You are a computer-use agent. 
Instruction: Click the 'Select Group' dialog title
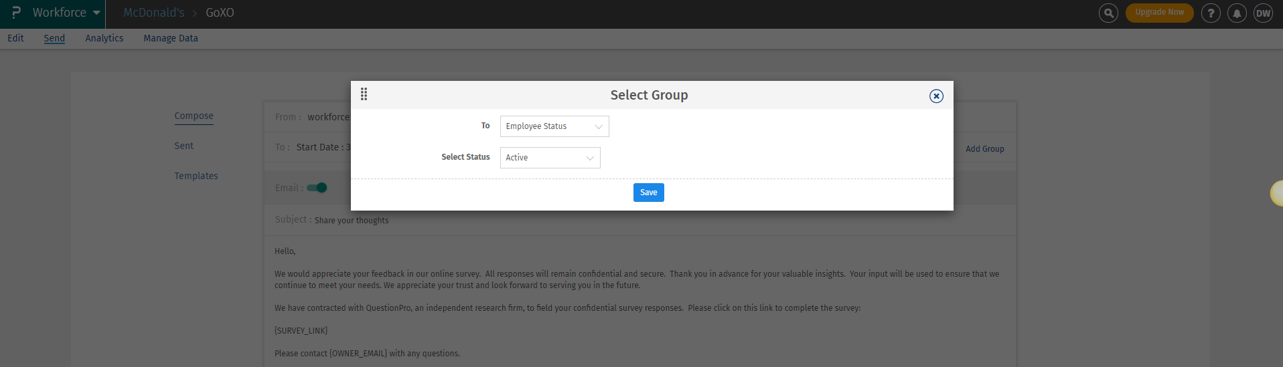tap(649, 95)
